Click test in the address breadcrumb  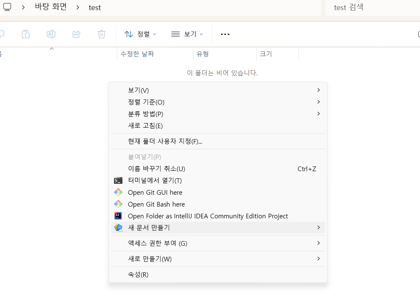[95, 8]
